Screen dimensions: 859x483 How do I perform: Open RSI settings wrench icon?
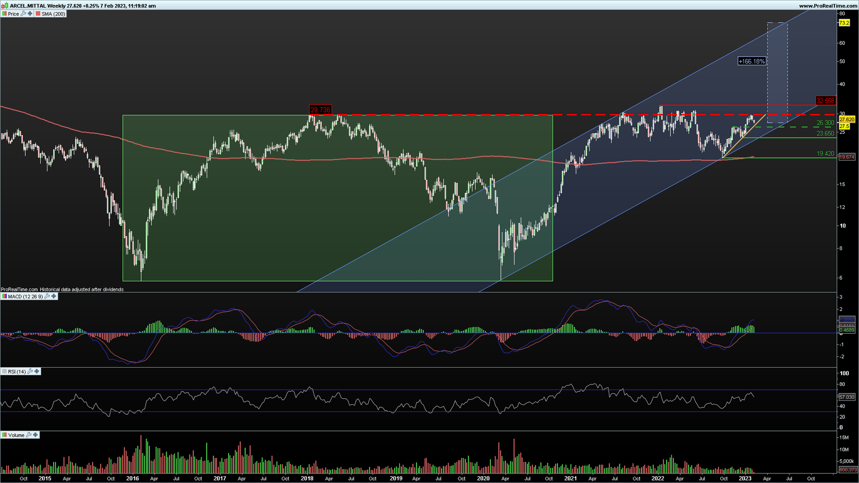30,371
